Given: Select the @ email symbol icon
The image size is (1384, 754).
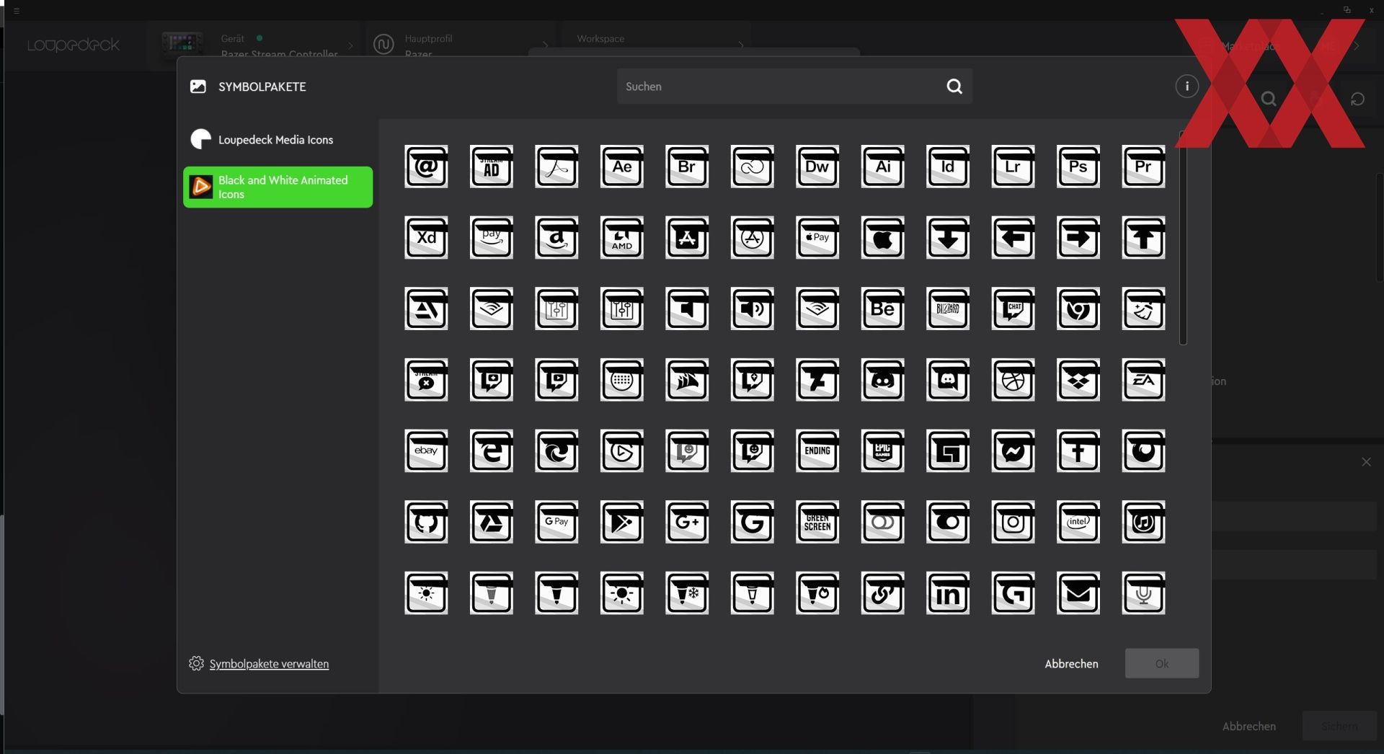Looking at the screenshot, I should 426,167.
